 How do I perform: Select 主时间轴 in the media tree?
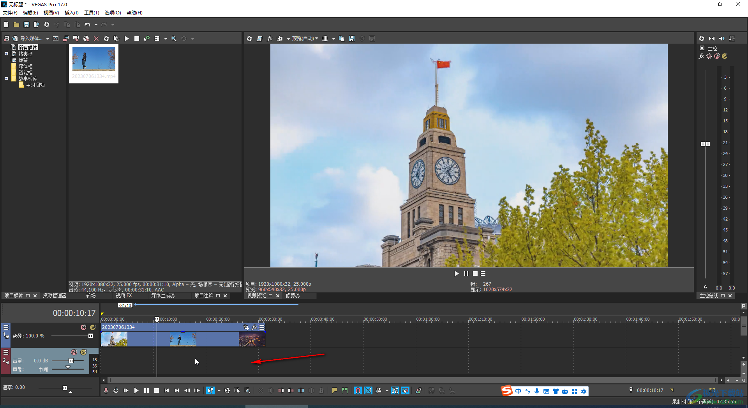tap(35, 85)
